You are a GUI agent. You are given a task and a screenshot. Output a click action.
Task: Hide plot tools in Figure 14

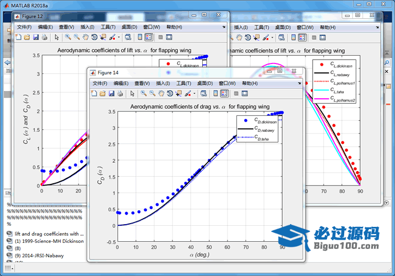click(x=236, y=94)
